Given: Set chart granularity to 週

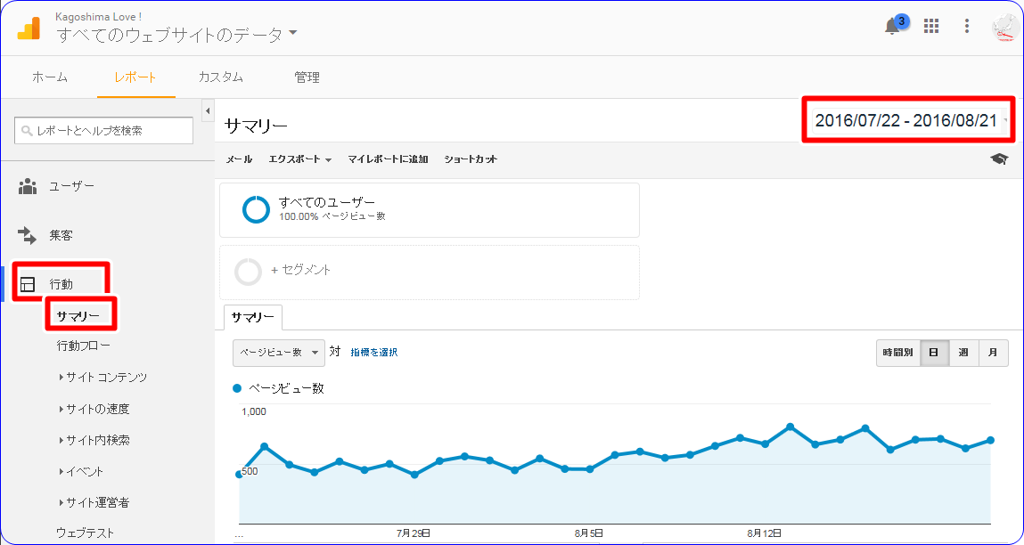Looking at the screenshot, I should coord(963,353).
